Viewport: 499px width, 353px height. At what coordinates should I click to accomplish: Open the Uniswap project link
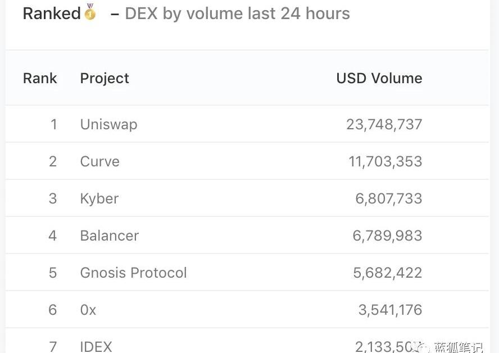[x=108, y=124]
